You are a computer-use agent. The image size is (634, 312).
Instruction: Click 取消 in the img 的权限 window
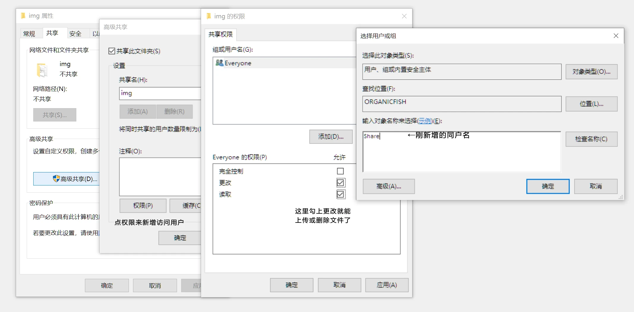point(339,285)
